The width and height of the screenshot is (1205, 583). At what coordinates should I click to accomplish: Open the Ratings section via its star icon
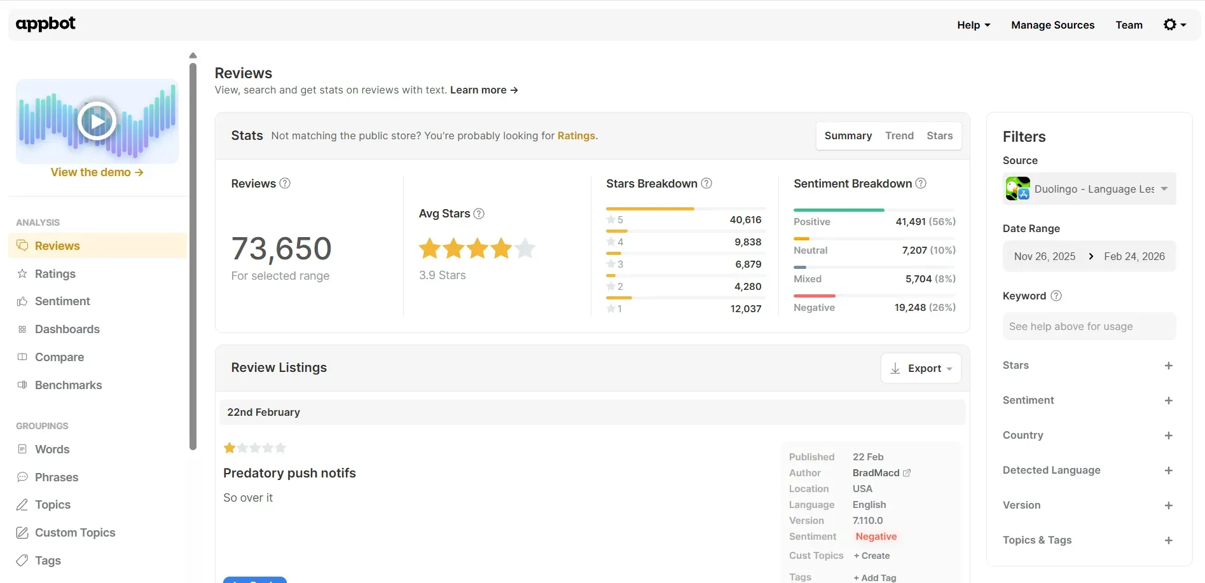point(22,274)
